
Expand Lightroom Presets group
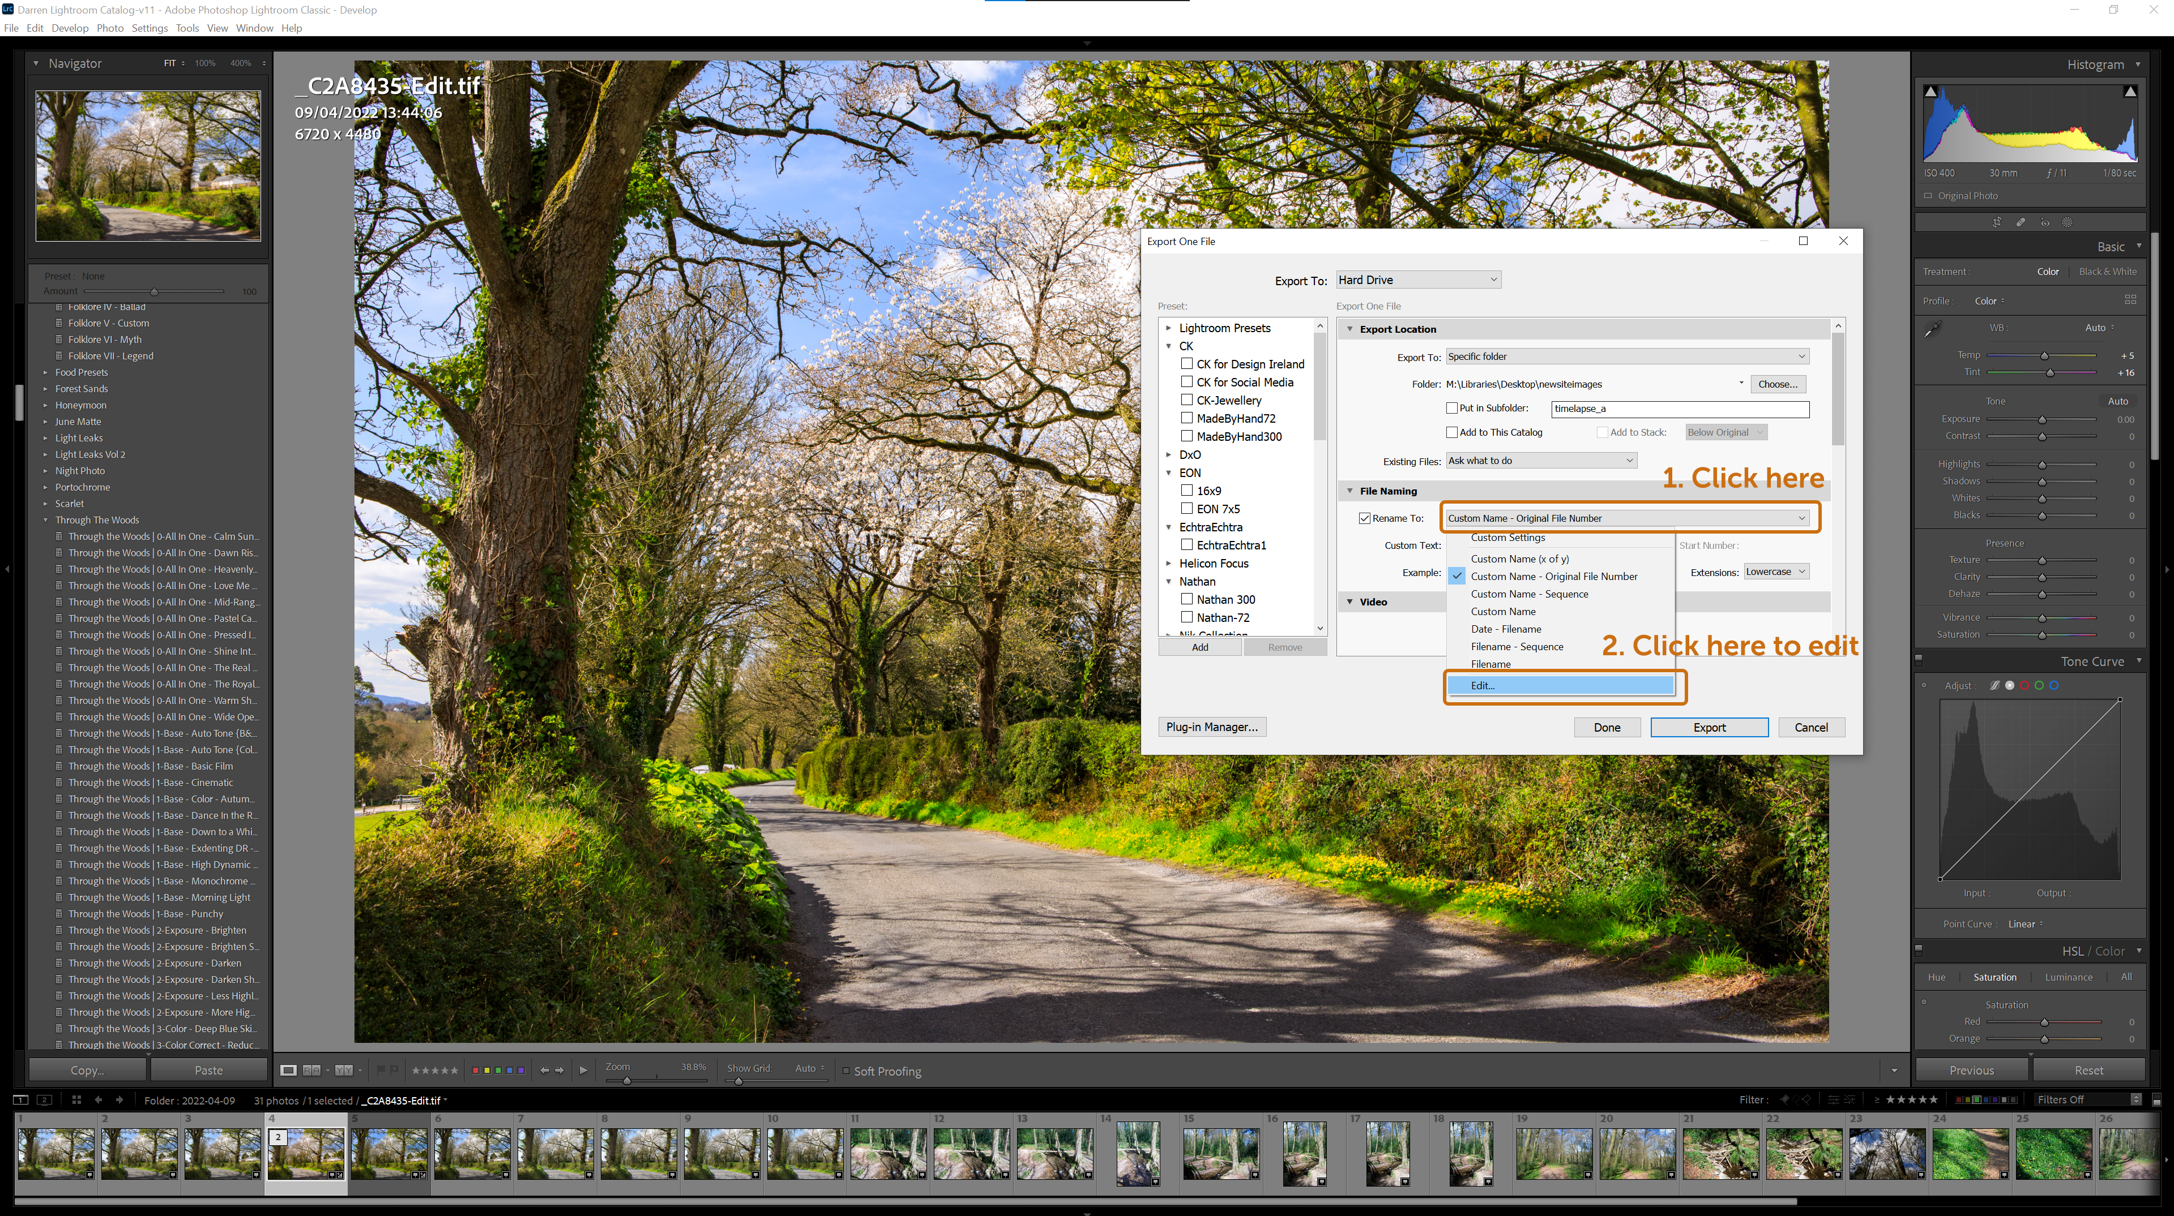(1169, 328)
